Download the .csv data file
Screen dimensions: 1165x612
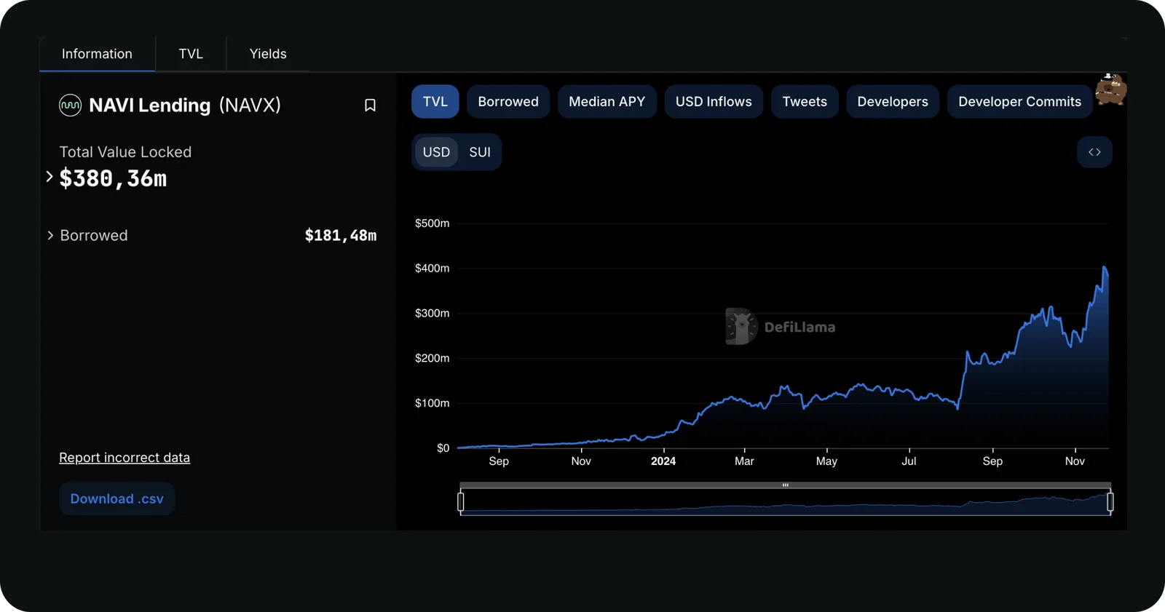click(x=116, y=499)
